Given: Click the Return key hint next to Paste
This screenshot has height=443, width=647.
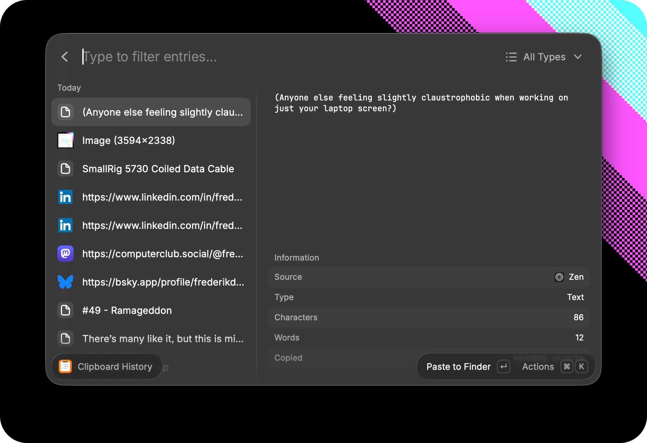Looking at the screenshot, I should point(504,366).
